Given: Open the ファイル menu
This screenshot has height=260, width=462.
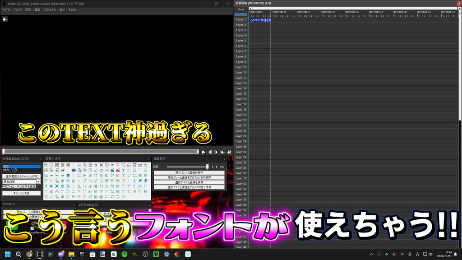Looking at the screenshot, I should pyautogui.click(x=6, y=10).
